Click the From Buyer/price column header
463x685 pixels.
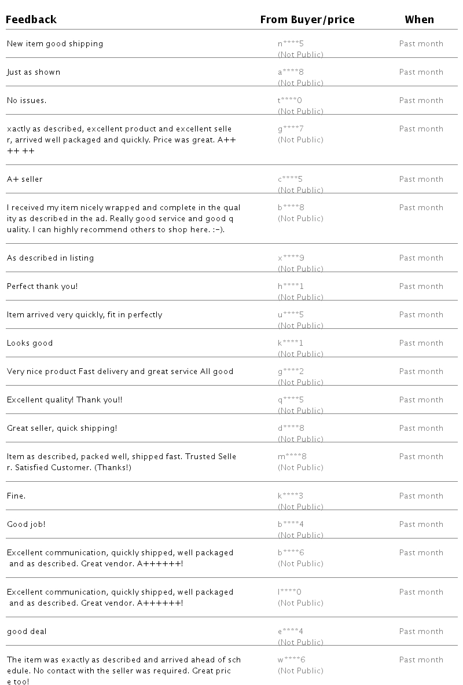click(307, 20)
